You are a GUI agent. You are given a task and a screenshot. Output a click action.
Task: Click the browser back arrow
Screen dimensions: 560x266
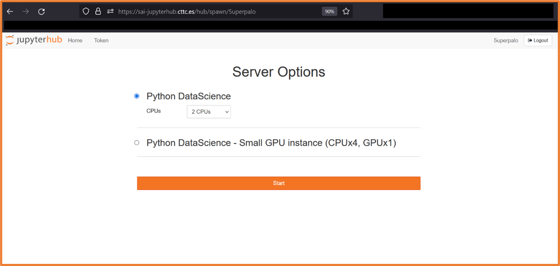point(10,11)
